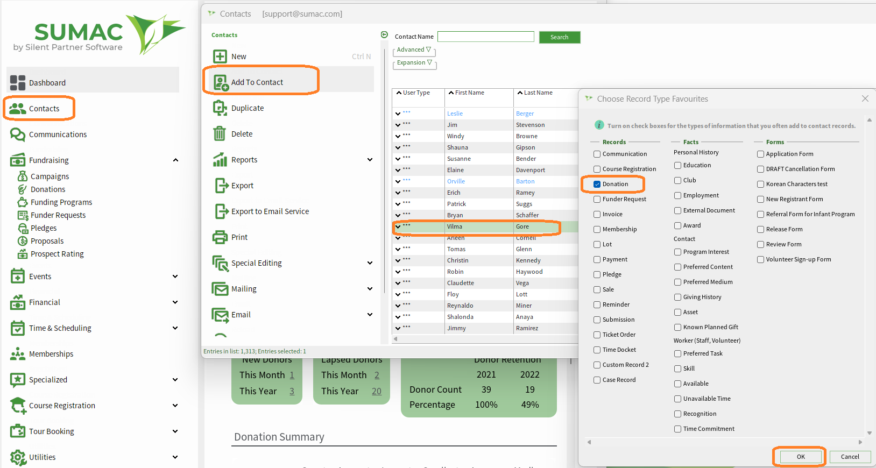Screen dimensions: 876x468
Task: Click the Contact Name search field
Action: click(x=486, y=37)
